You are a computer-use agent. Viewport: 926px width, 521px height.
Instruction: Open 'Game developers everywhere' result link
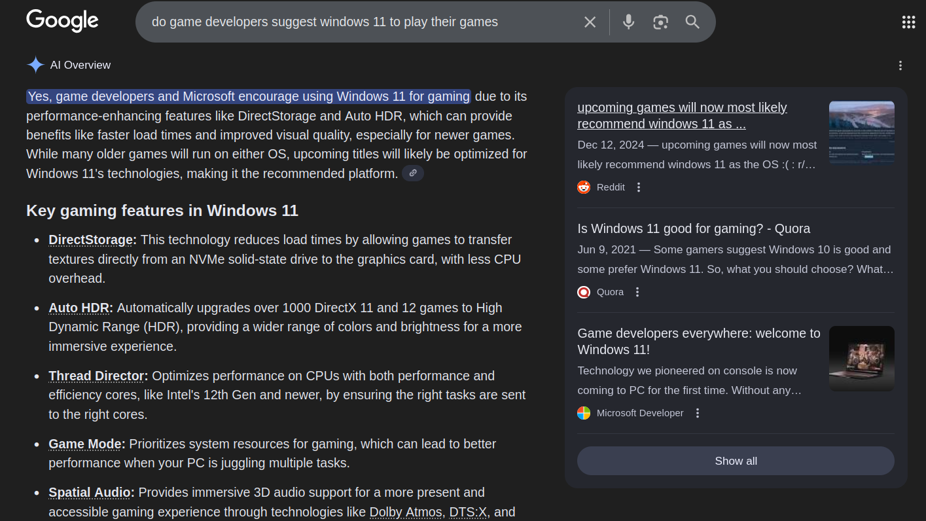(699, 341)
